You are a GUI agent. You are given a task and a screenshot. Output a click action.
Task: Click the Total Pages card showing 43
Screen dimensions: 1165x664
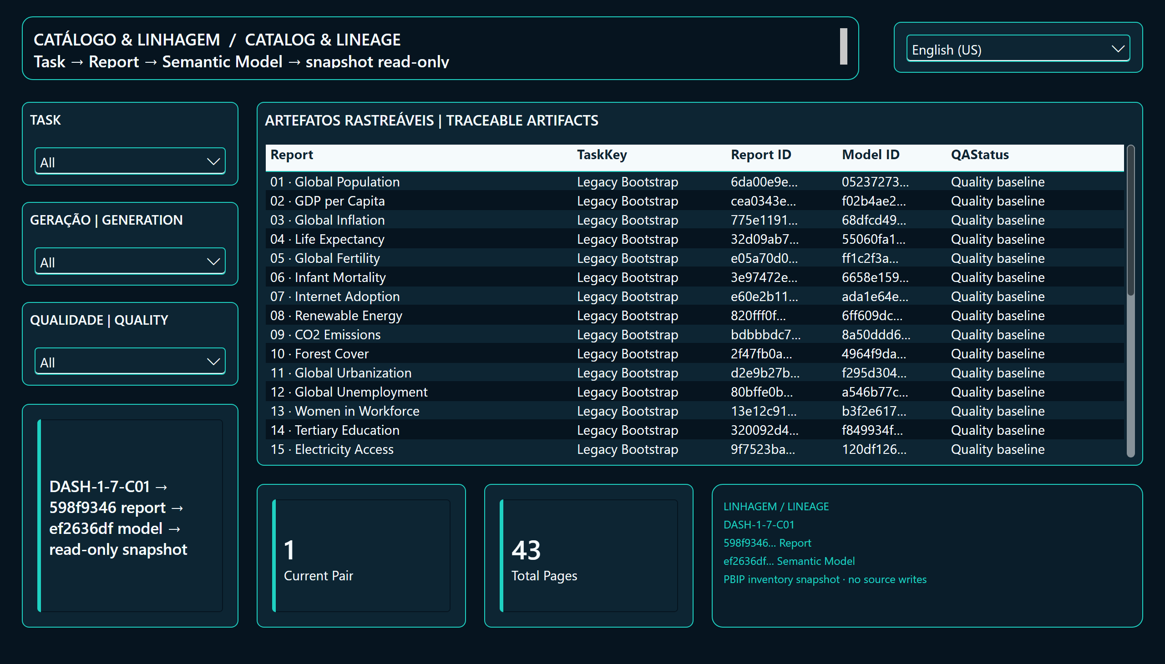tap(589, 555)
